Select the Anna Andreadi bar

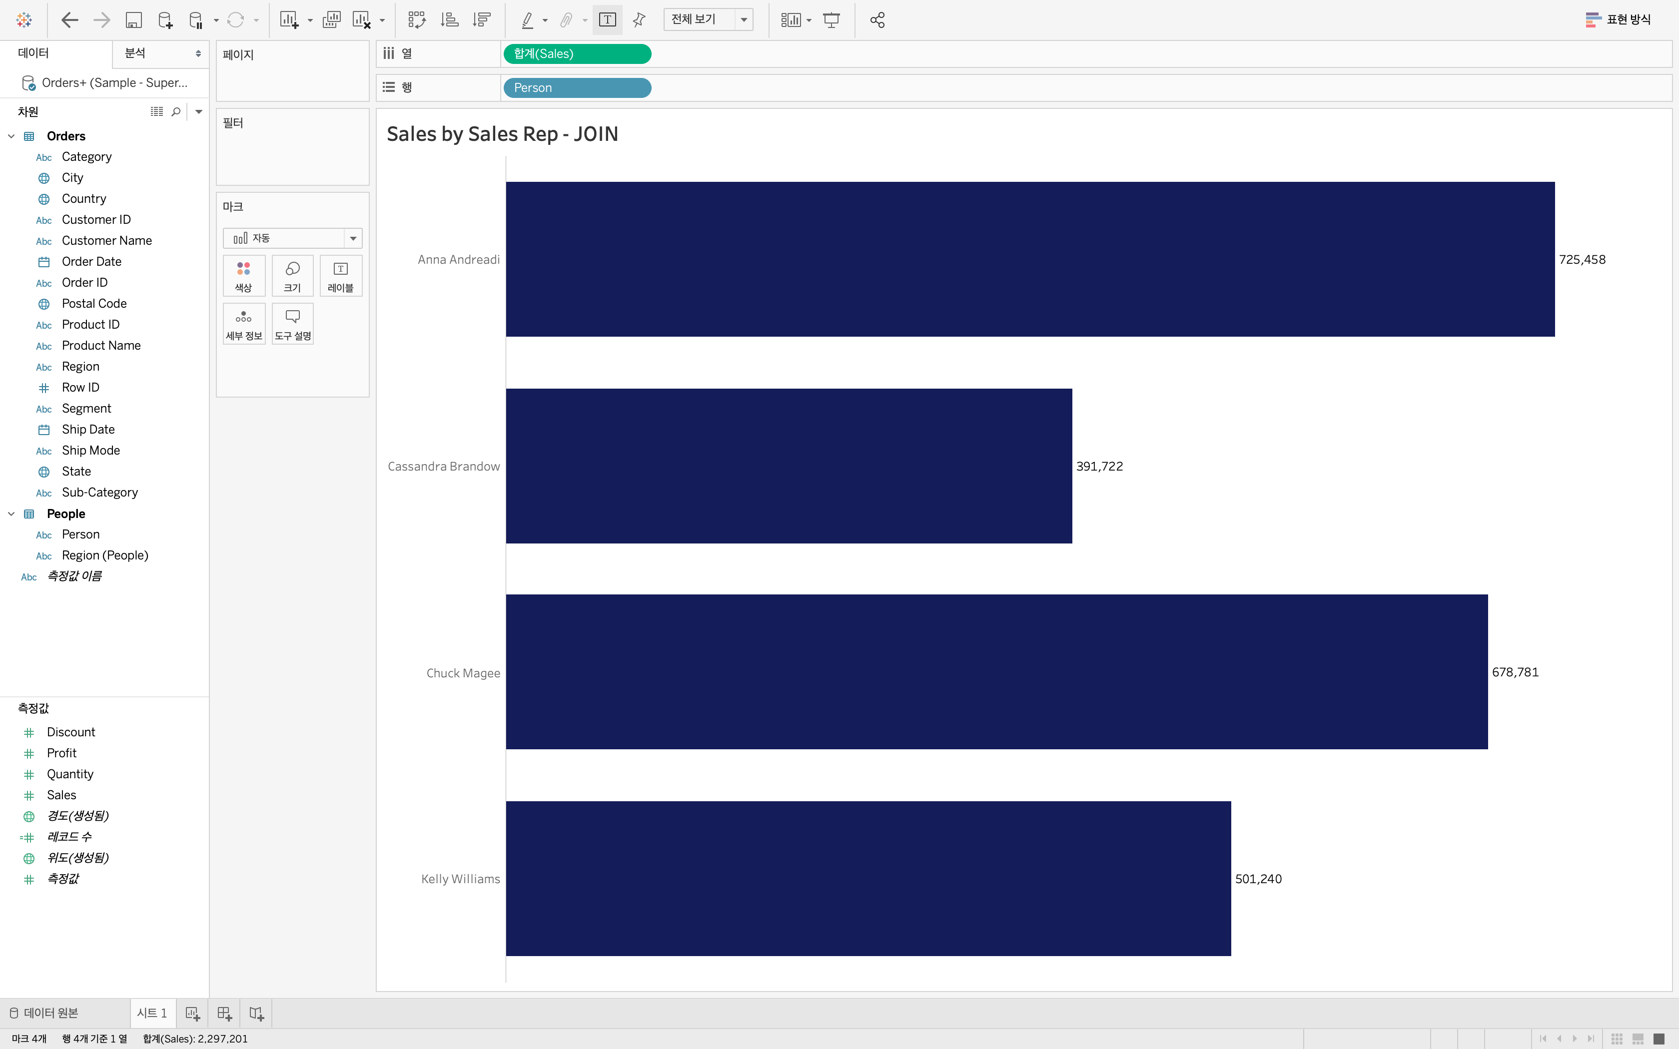click(x=1029, y=259)
